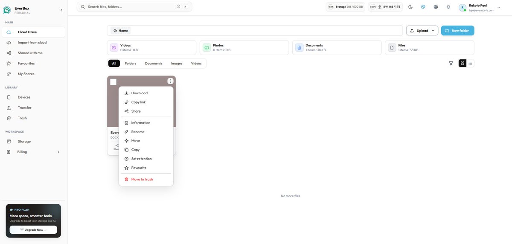Open the Files category card

click(430, 48)
